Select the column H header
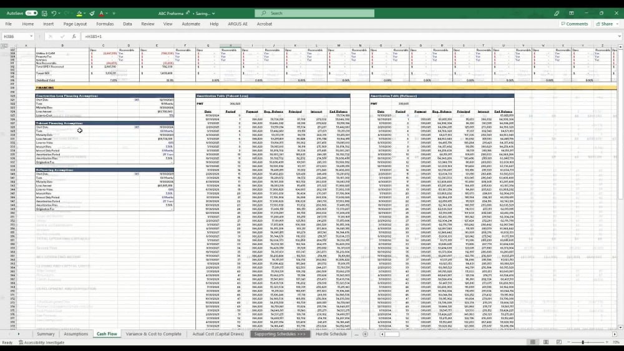The image size is (624, 351). pyautogui.click(x=230, y=46)
